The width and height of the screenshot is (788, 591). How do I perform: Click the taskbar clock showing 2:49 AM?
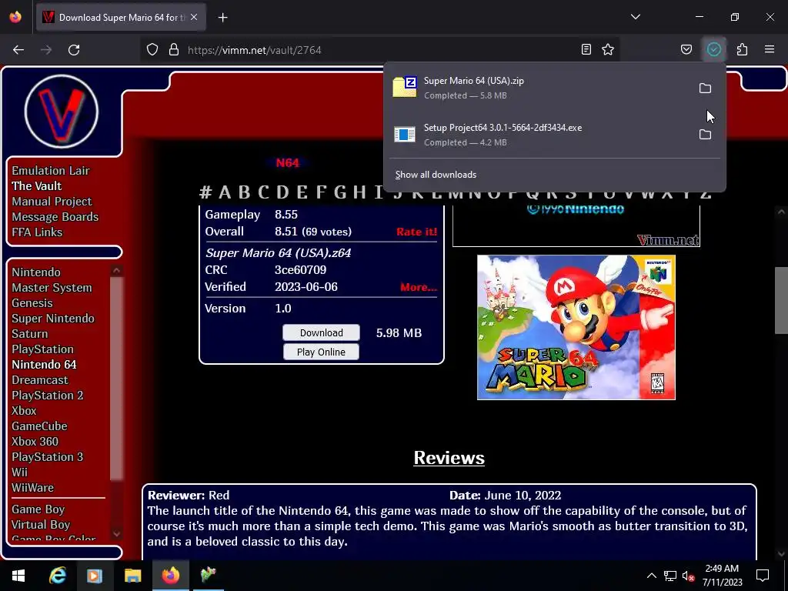pos(722,576)
